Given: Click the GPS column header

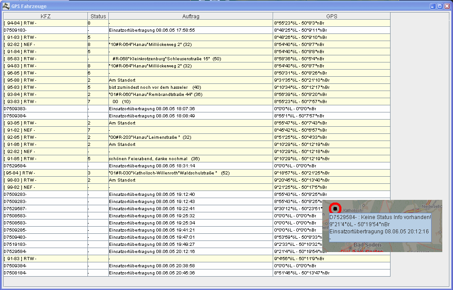Looking at the screenshot, I should coord(331,16).
